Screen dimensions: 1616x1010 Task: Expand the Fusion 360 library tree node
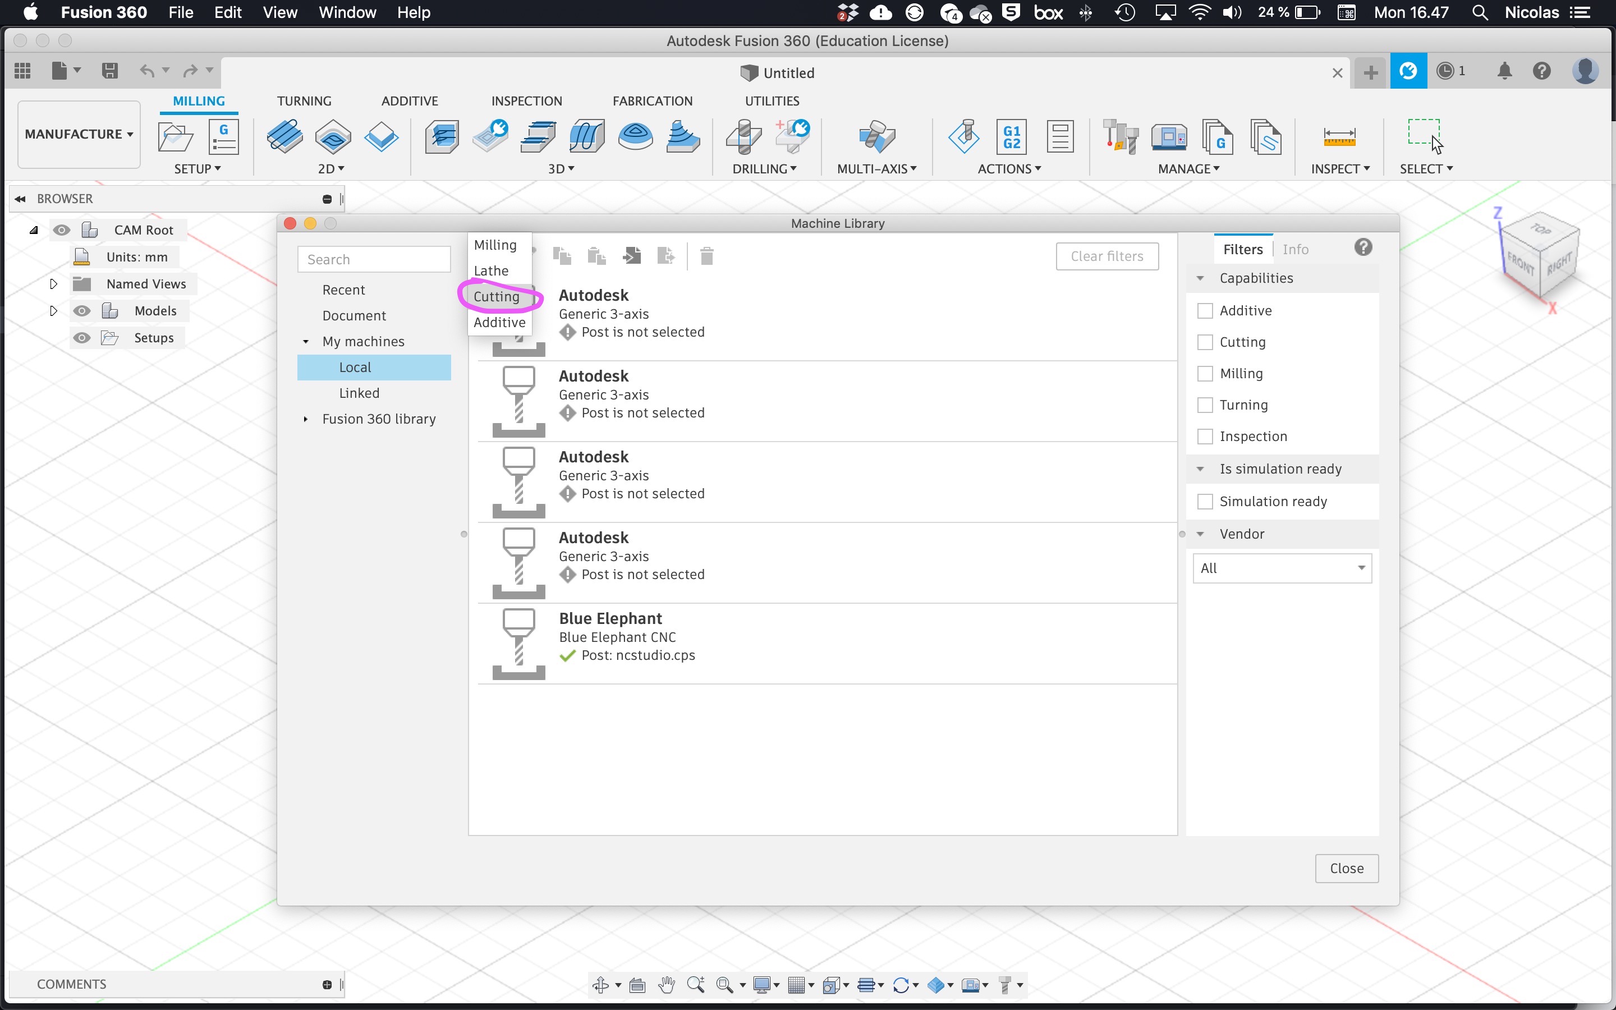click(x=306, y=420)
